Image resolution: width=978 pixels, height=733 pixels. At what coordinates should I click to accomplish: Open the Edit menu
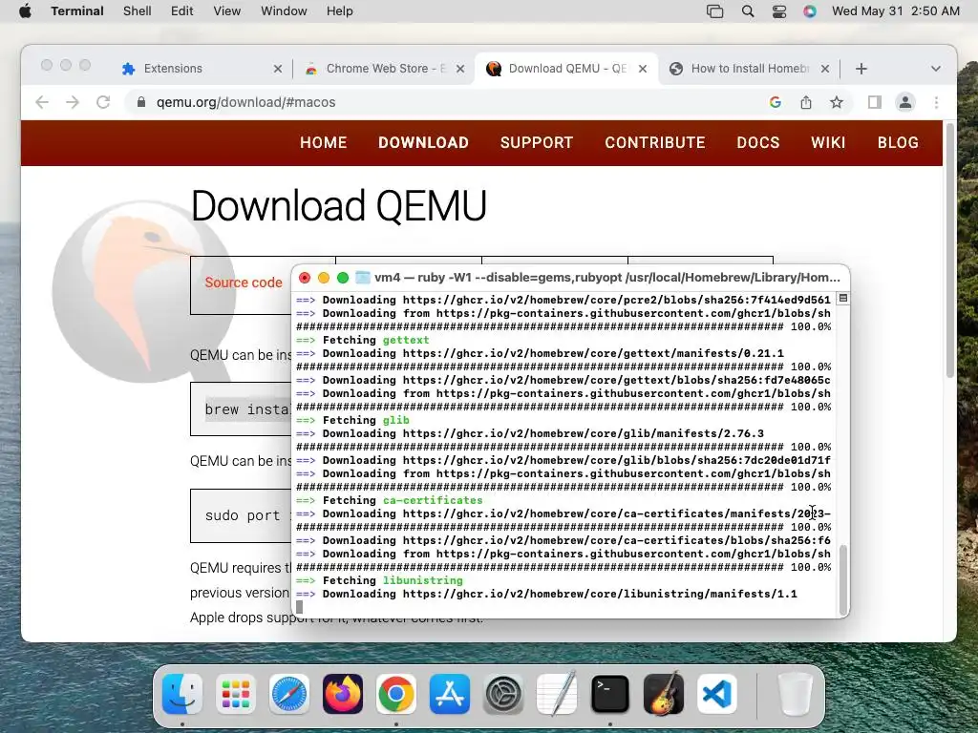182,11
